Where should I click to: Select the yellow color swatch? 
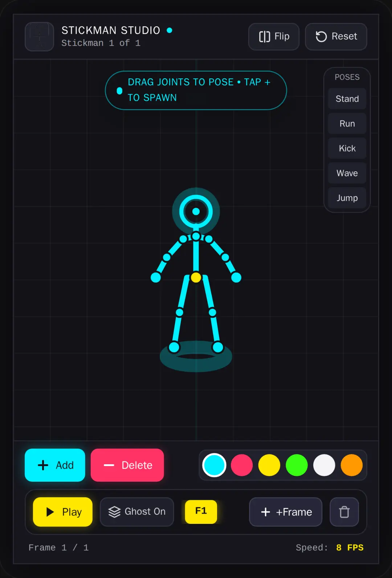point(269,465)
